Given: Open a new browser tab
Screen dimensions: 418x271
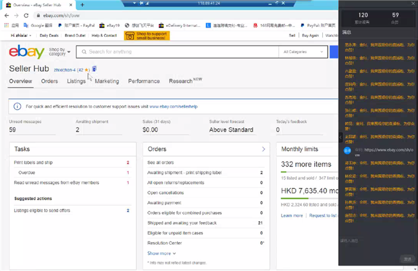Looking at the screenshot, I should point(82,5).
